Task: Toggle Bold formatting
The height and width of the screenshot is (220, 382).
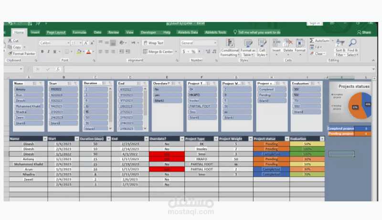Action: 42,52
